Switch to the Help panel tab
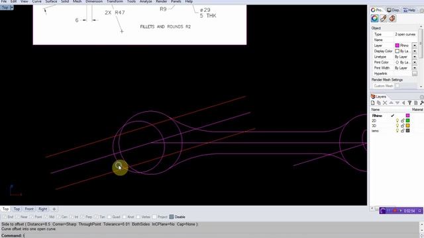The image size is (424, 238). coord(409,10)
